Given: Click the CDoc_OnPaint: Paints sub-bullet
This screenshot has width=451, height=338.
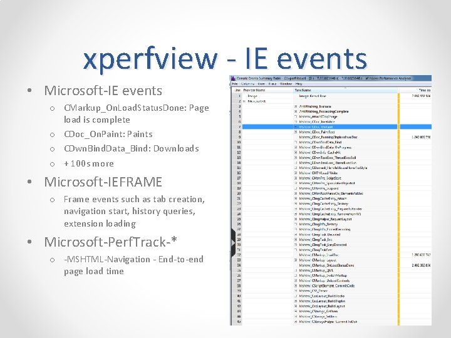Looking at the screenshot, I should coord(108,134).
